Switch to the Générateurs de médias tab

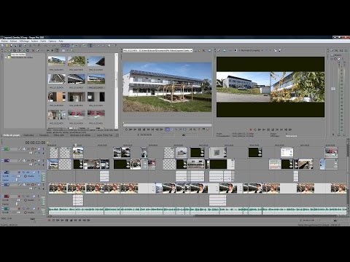coord(80,135)
